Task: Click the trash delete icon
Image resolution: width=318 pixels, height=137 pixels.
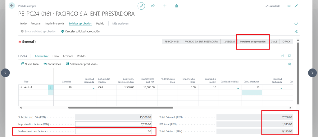Action: point(176,6)
